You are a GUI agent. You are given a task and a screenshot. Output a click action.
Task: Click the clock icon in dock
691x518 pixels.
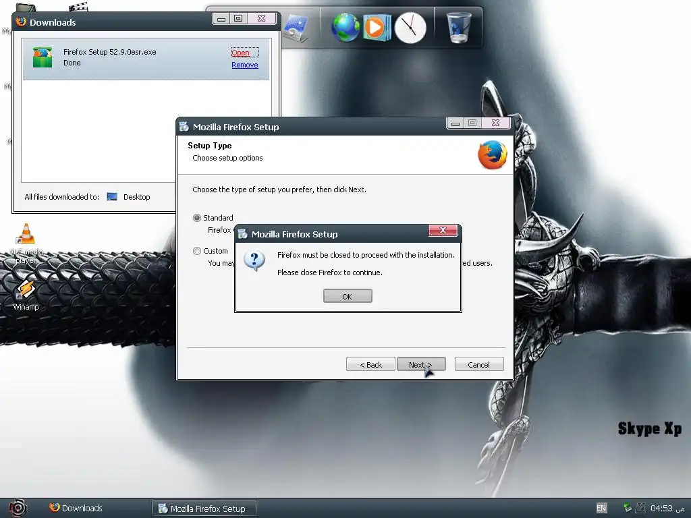(x=410, y=28)
